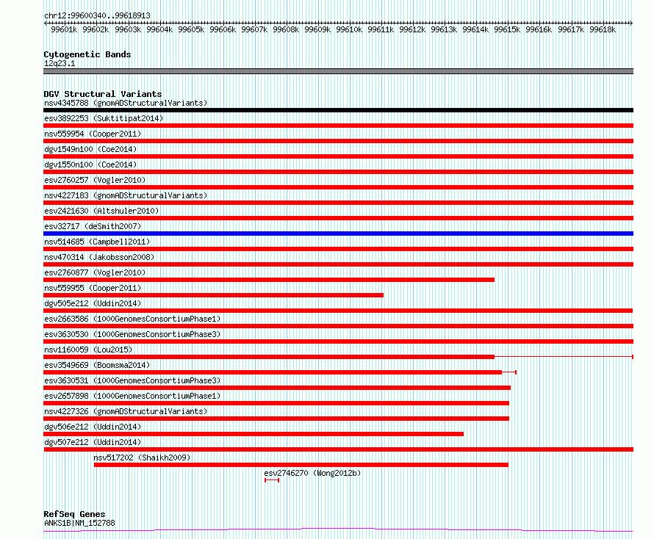The image size is (654, 539).
Task: Click nsv559954 (Cooper2011) label
Action: point(93,134)
